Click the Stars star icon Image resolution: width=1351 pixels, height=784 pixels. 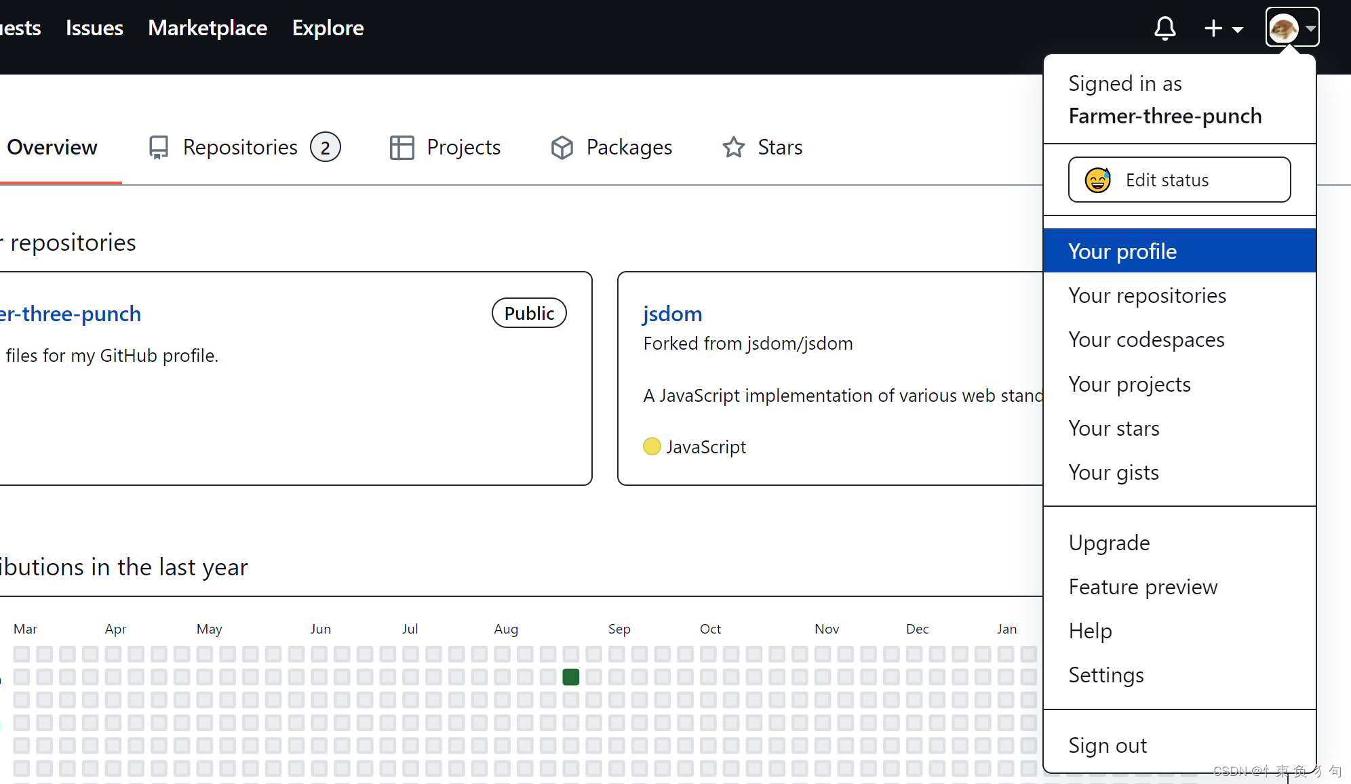733,147
